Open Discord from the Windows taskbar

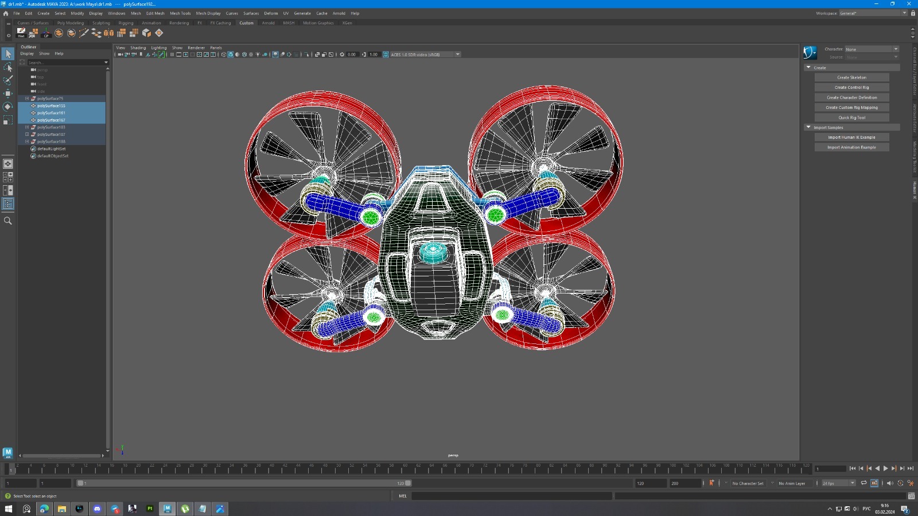click(x=97, y=509)
